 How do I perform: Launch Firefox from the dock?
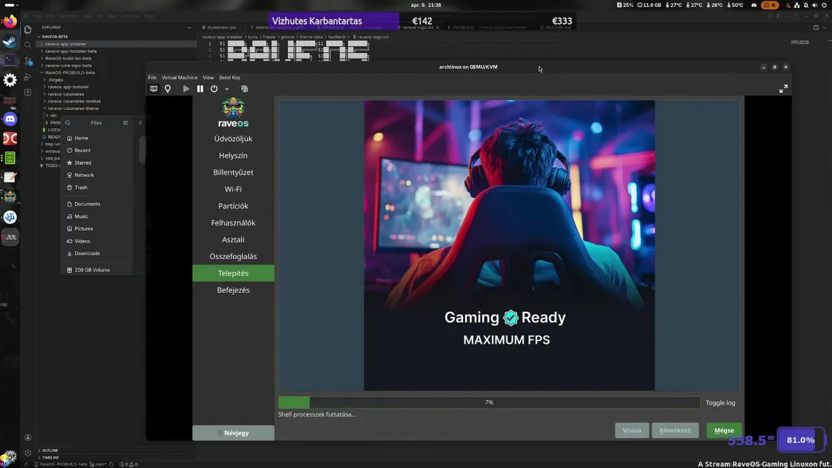10,21
